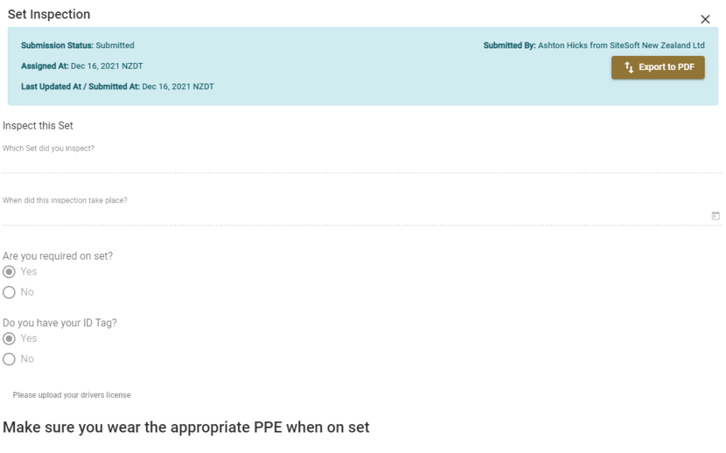This screenshot has height=453, width=726.
Task: Click the 'Last Updated At / Submitted At' line
Action: 118,86
